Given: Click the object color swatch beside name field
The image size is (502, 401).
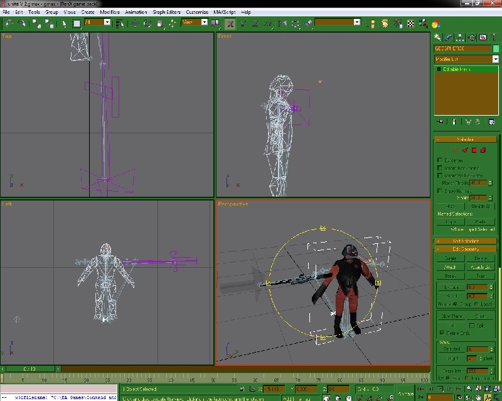Looking at the screenshot, I should [x=496, y=48].
